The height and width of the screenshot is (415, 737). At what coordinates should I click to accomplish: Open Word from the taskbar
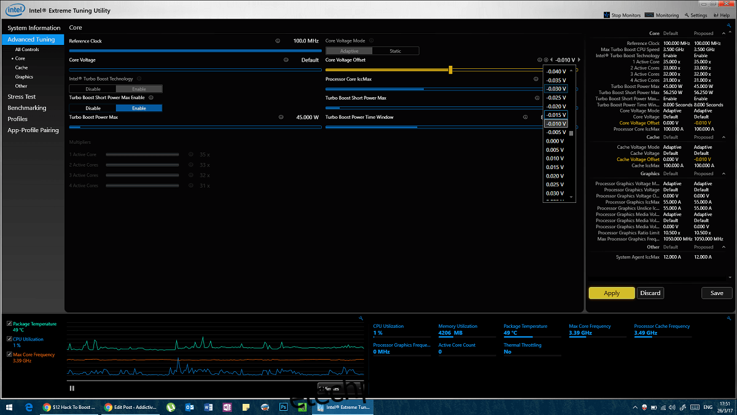point(208,407)
